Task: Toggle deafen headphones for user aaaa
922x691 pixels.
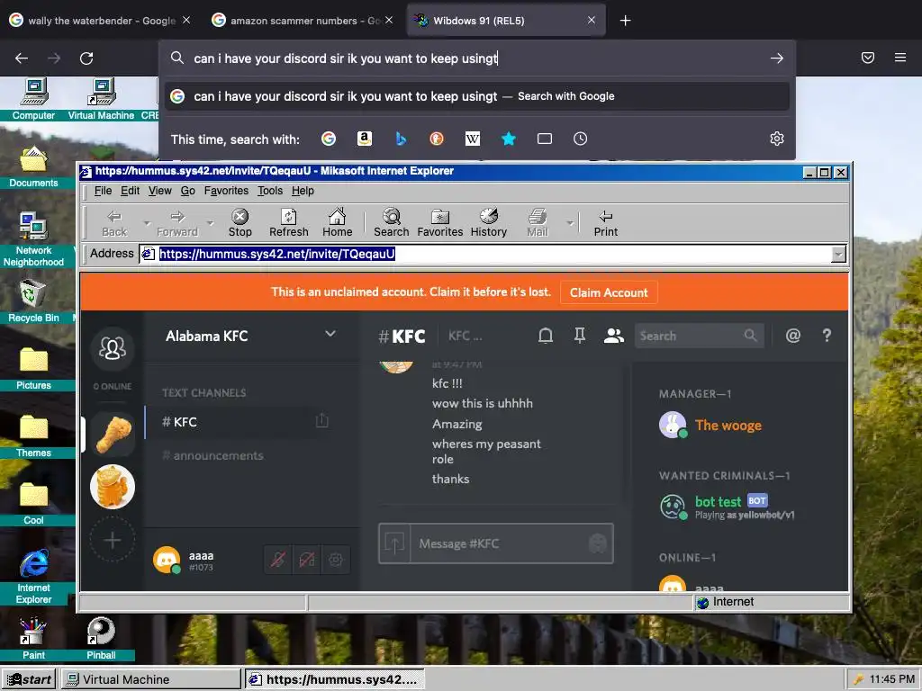Action: [307, 560]
